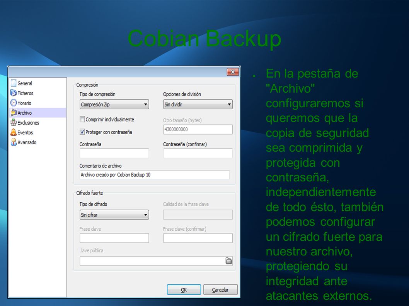409x306 pixels.
Task: Click the General page icon in sidebar
Action: click(14, 83)
